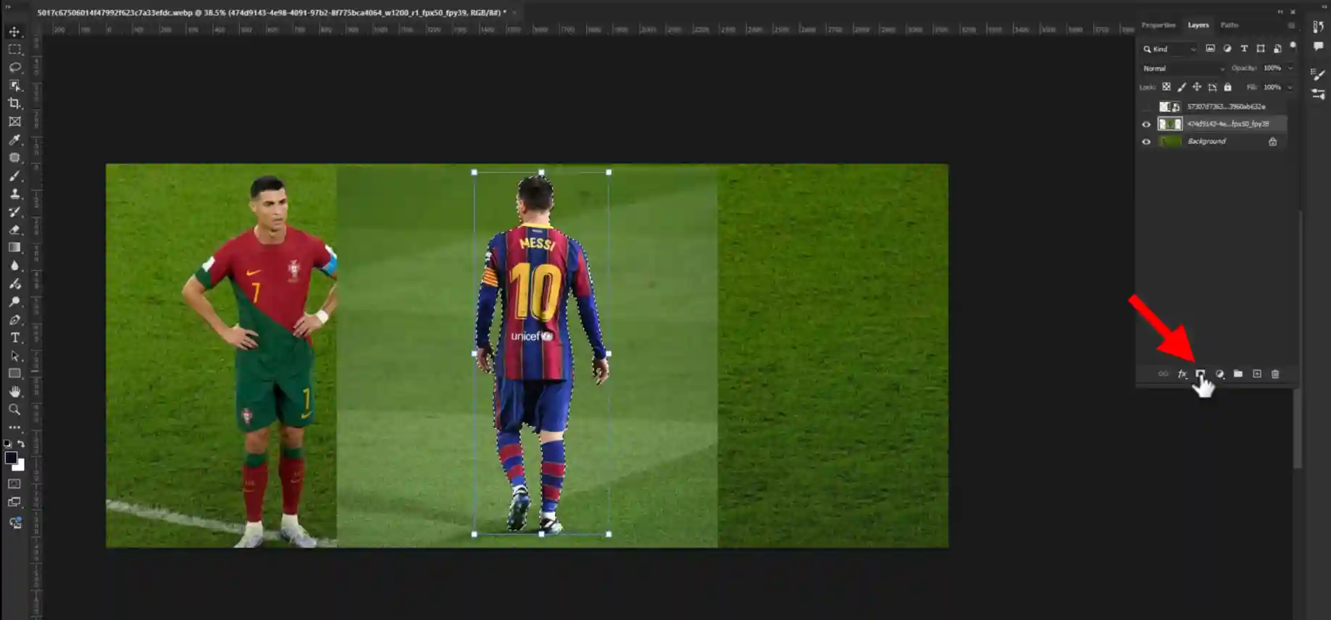Open the Comments panel icon
This screenshot has width=1331, height=620.
pyautogui.click(x=1319, y=47)
